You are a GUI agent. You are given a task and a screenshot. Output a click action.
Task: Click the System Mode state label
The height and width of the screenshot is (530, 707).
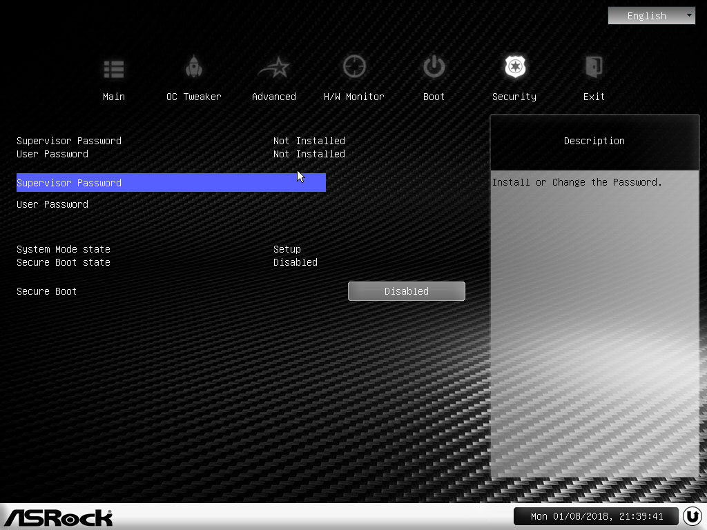coord(63,248)
